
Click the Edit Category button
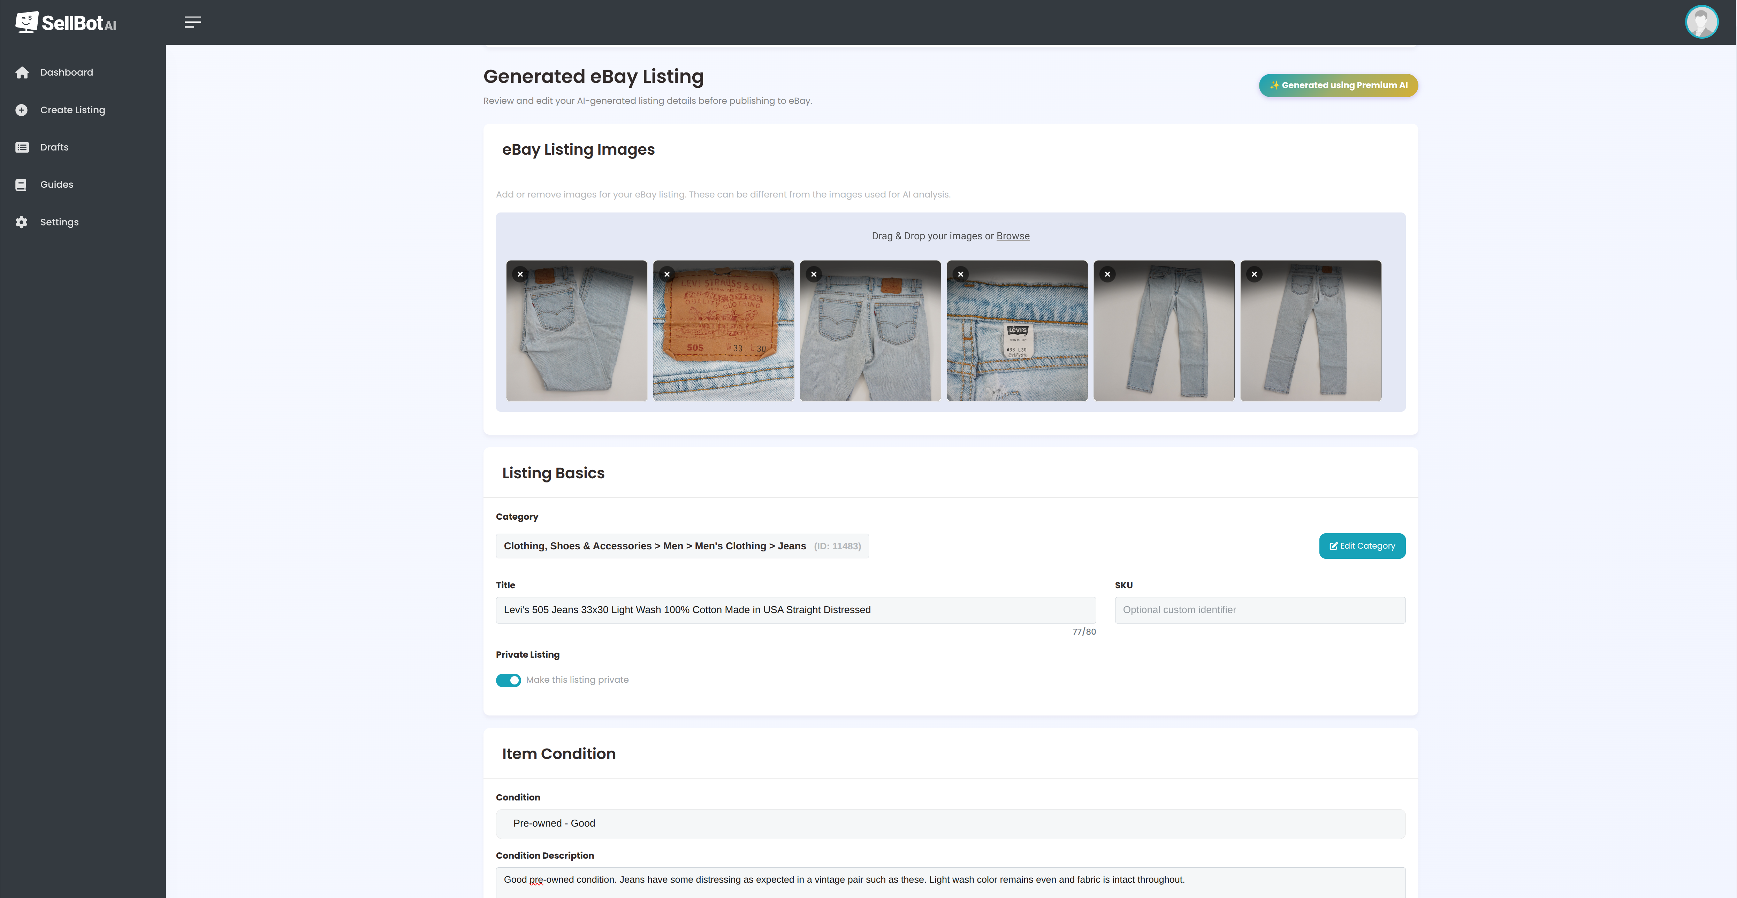[1362, 546]
